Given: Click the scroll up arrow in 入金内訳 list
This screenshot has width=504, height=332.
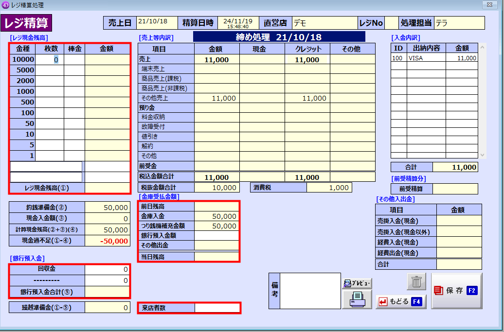Looking at the screenshot, I should (482, 47).
